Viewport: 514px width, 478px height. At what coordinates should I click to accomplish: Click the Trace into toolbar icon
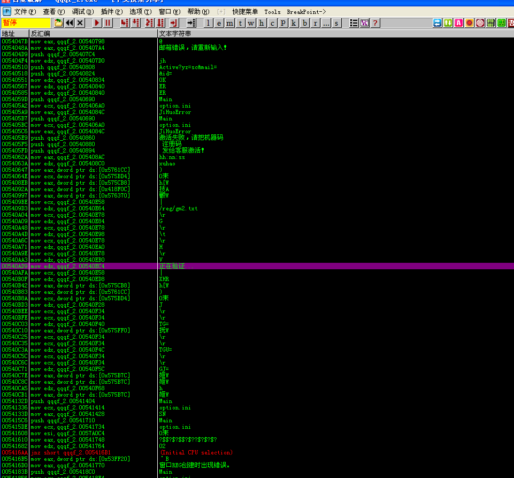[x=149, y=23]
